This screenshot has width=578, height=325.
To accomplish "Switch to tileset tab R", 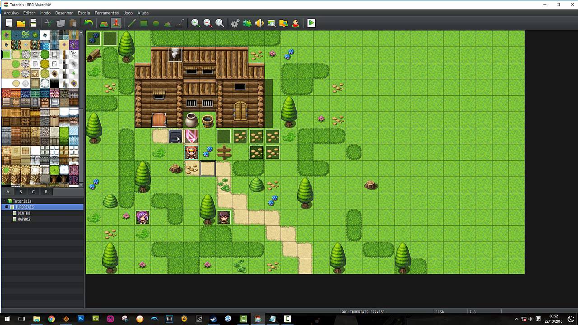I will click(46, 192).
